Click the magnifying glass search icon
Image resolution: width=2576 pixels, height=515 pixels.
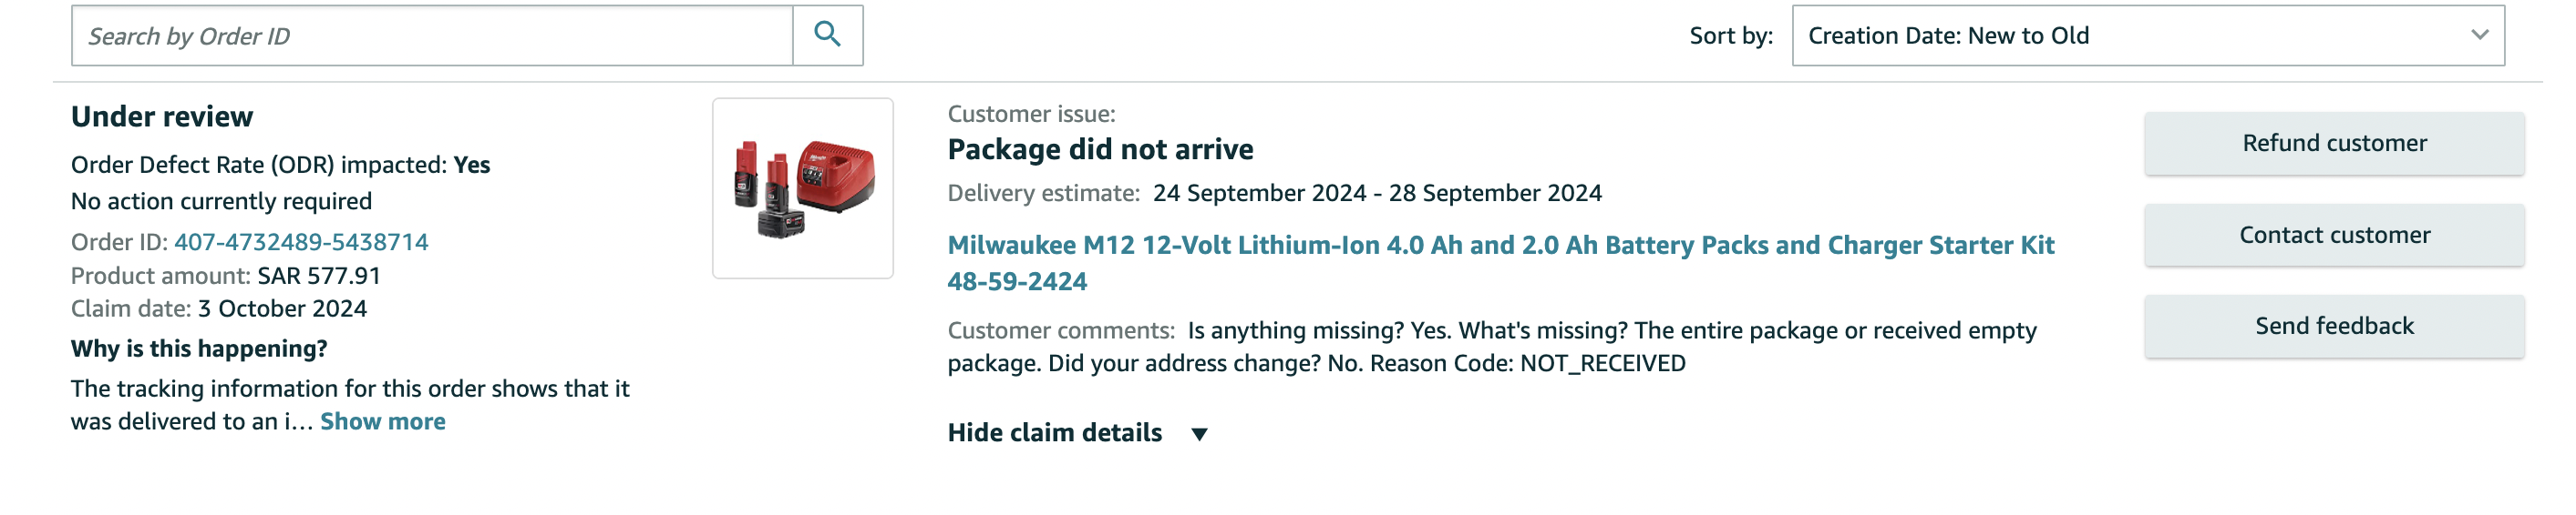pyautogui.click(x=827, y=35)
